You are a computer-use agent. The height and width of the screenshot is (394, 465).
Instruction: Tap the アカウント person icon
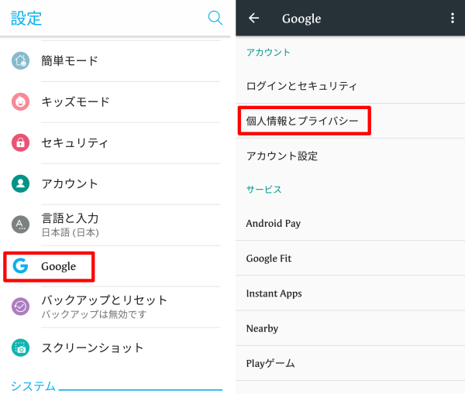coord(20,183)
